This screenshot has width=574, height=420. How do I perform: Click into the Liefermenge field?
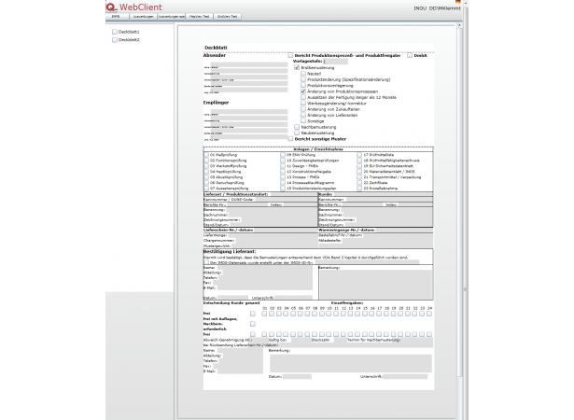tap(272, 235)
